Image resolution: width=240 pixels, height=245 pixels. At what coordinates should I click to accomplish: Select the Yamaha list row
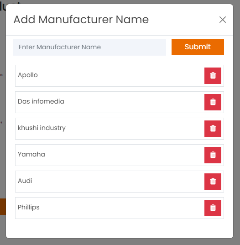point(120,155)
